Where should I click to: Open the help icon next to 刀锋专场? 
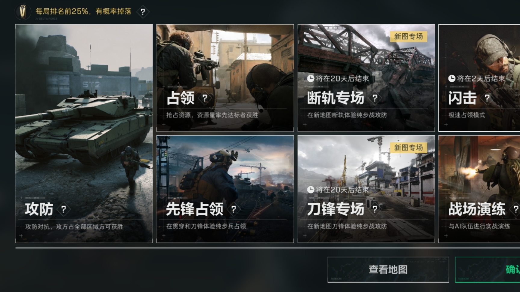[375, 209]
